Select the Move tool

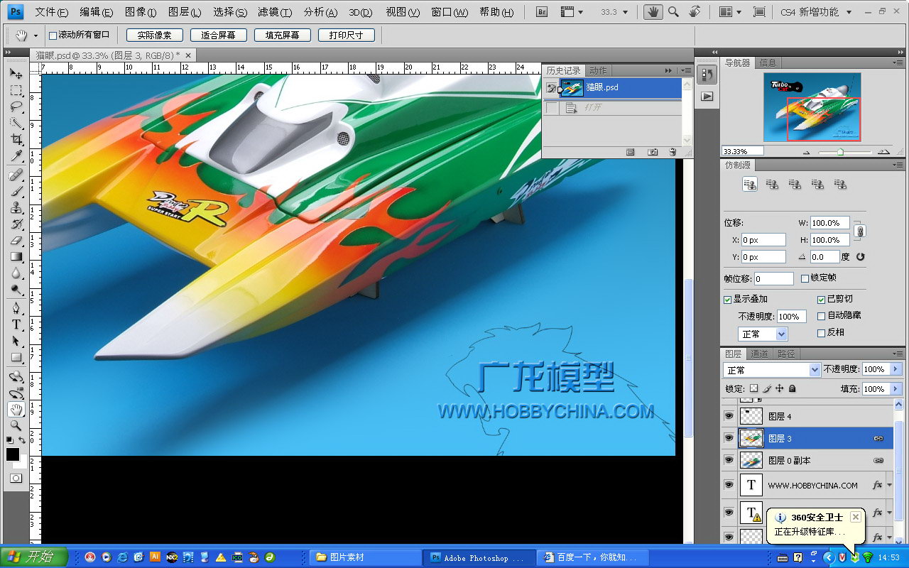pyautogui.click(x=16, y=74)
